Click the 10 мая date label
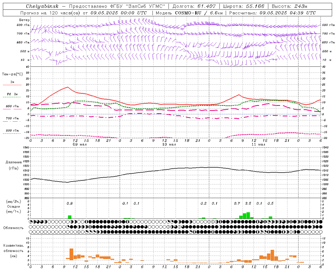The image size is (336, 269). (169, 144)
